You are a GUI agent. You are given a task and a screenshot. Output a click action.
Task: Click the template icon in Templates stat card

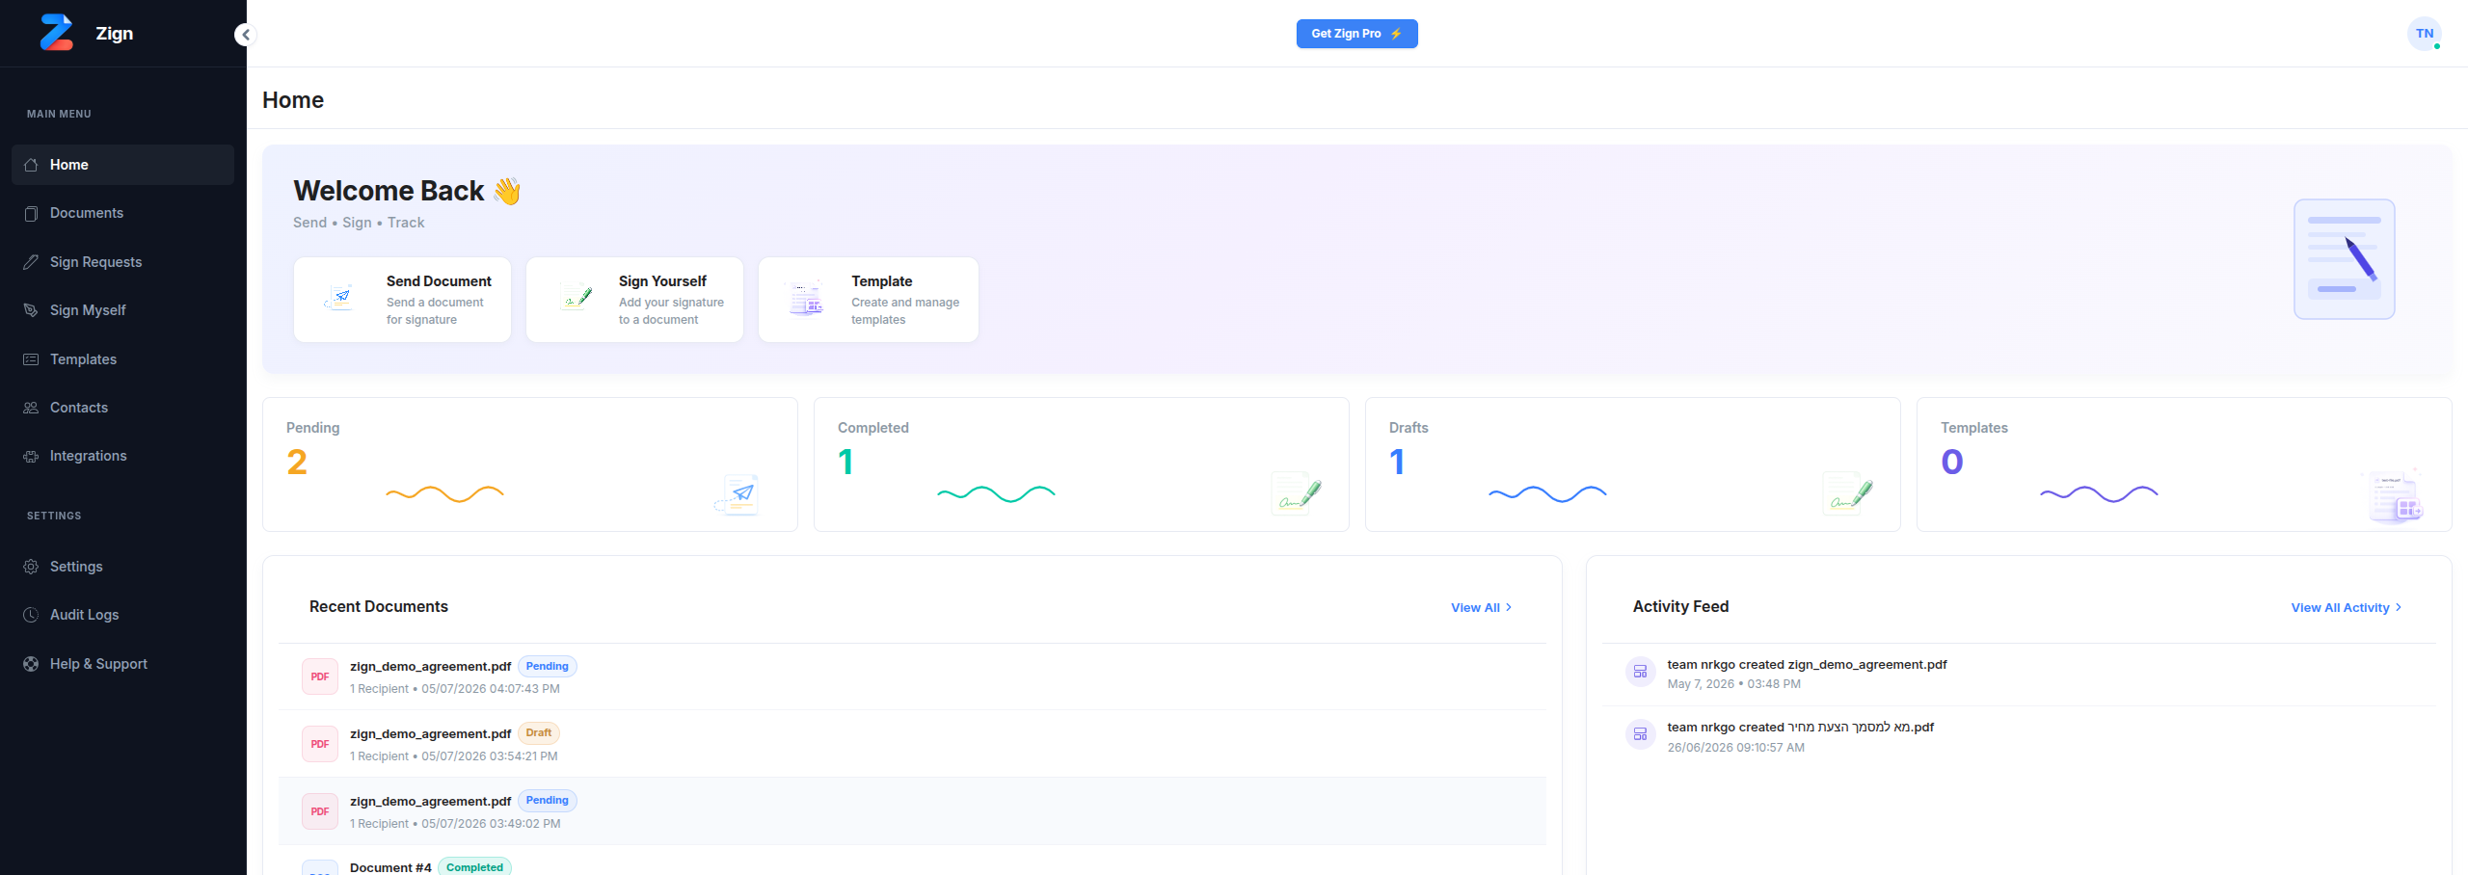[x=2395, y=495]
